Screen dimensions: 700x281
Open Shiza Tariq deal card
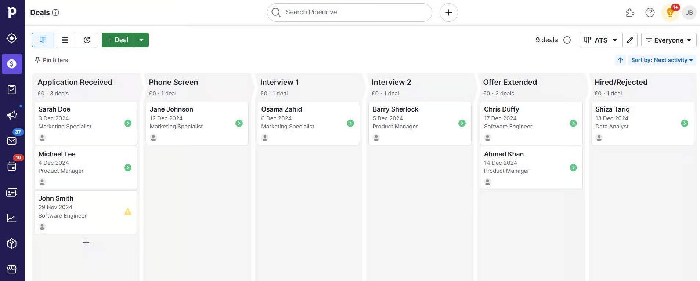pos(643,123)
